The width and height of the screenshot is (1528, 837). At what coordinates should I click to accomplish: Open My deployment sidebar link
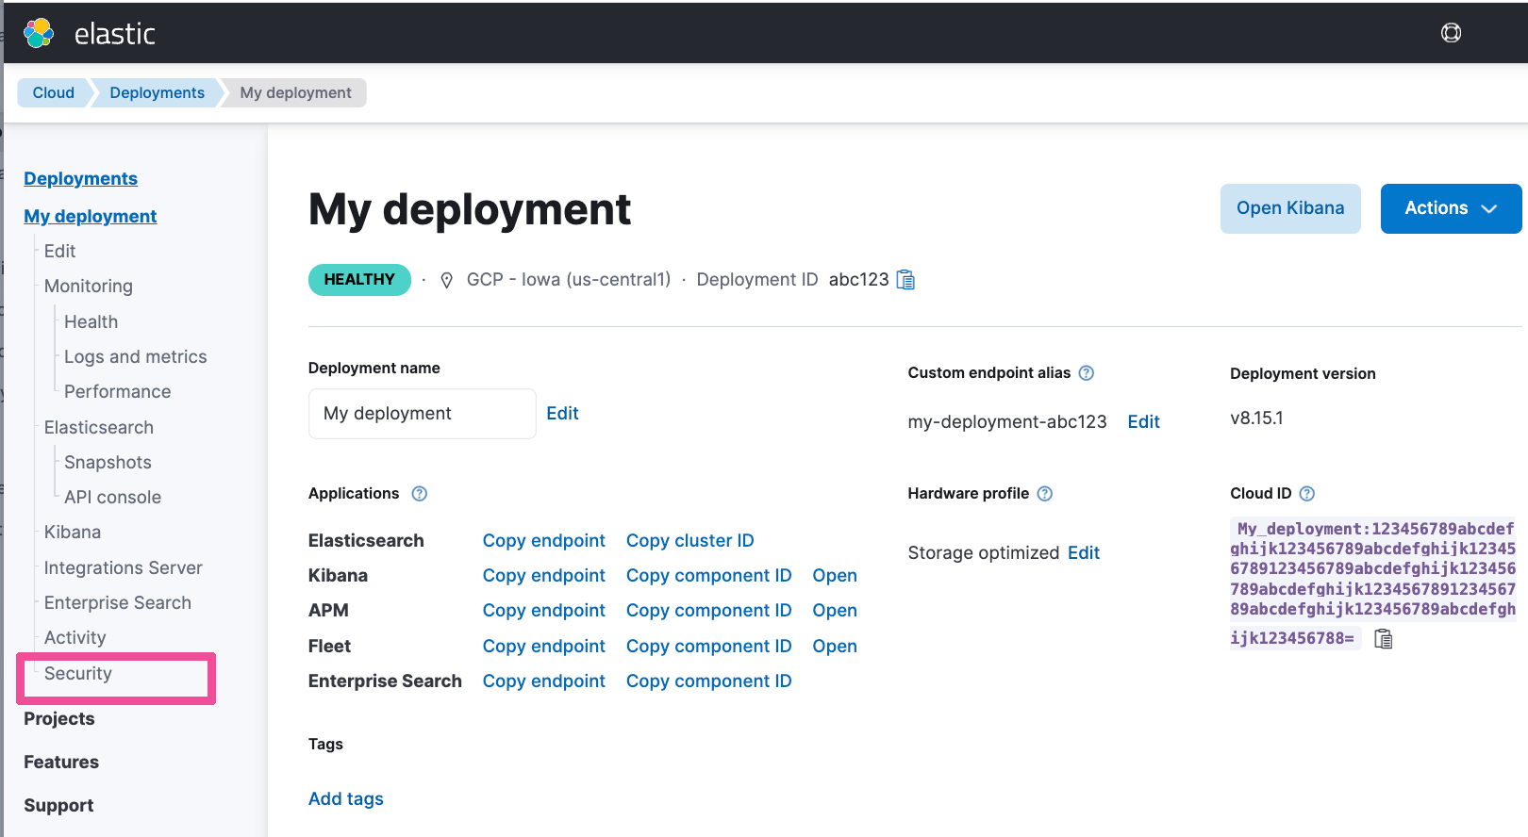90,217
